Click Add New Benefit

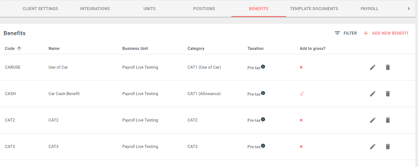coord(386,33)
